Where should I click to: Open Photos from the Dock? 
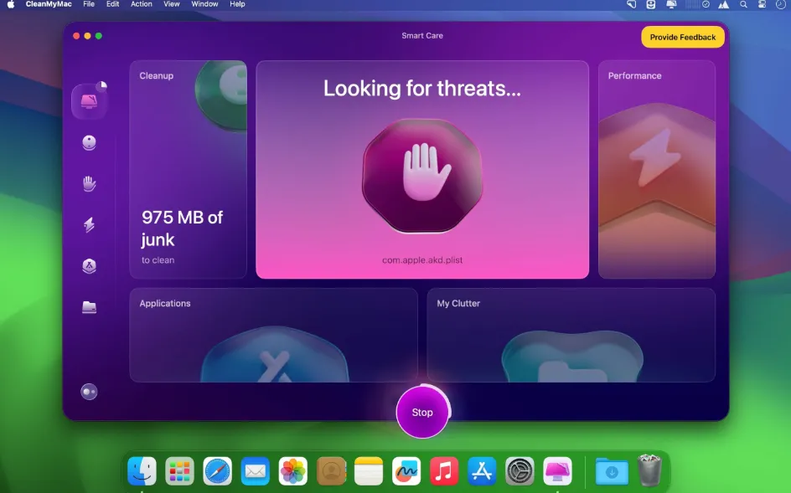click(x=293, y=471)
